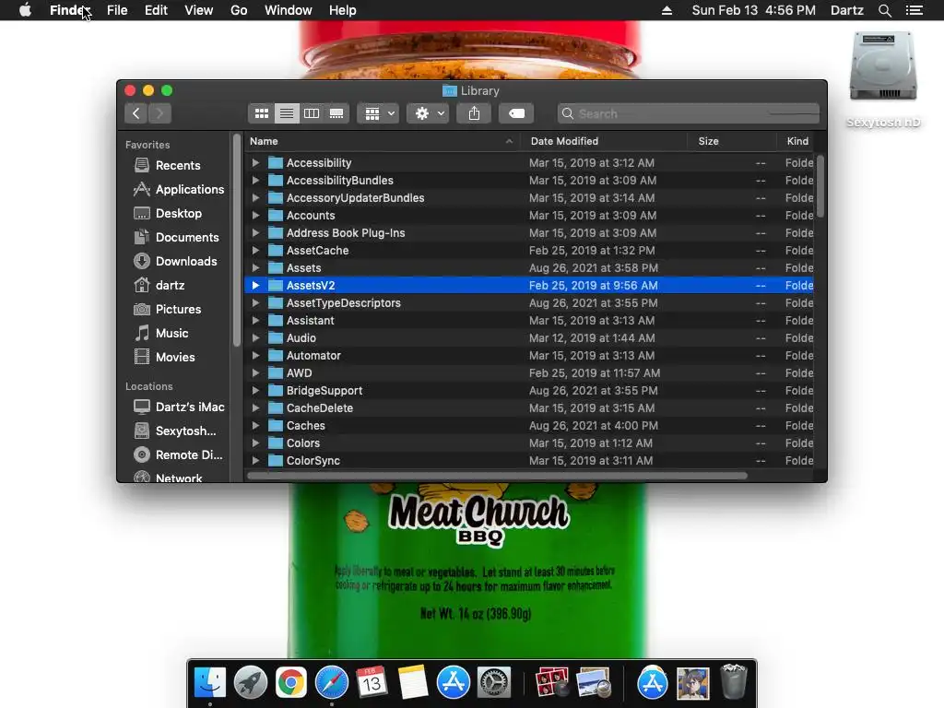Select the AWD folder row
Viewport: 944px width, 708px height.
tap(529, 372)
